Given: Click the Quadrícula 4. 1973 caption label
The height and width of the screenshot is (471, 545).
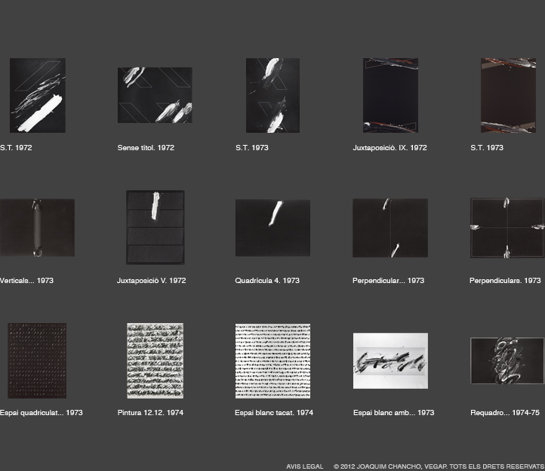Looking at the screenshot, I should pos(267,281).
